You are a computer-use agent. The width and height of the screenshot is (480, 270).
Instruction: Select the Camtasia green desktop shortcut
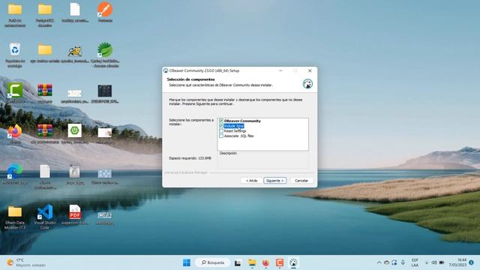click(15, 93)
